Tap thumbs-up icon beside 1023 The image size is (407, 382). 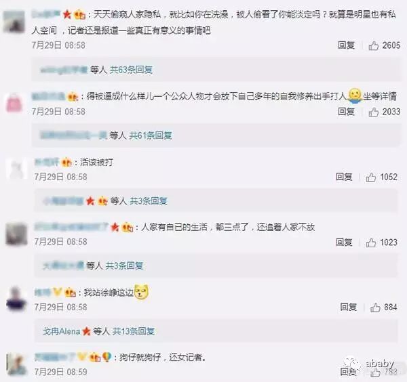click(370, 242)
